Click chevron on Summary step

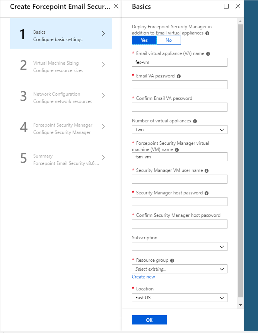click(103, 158)
